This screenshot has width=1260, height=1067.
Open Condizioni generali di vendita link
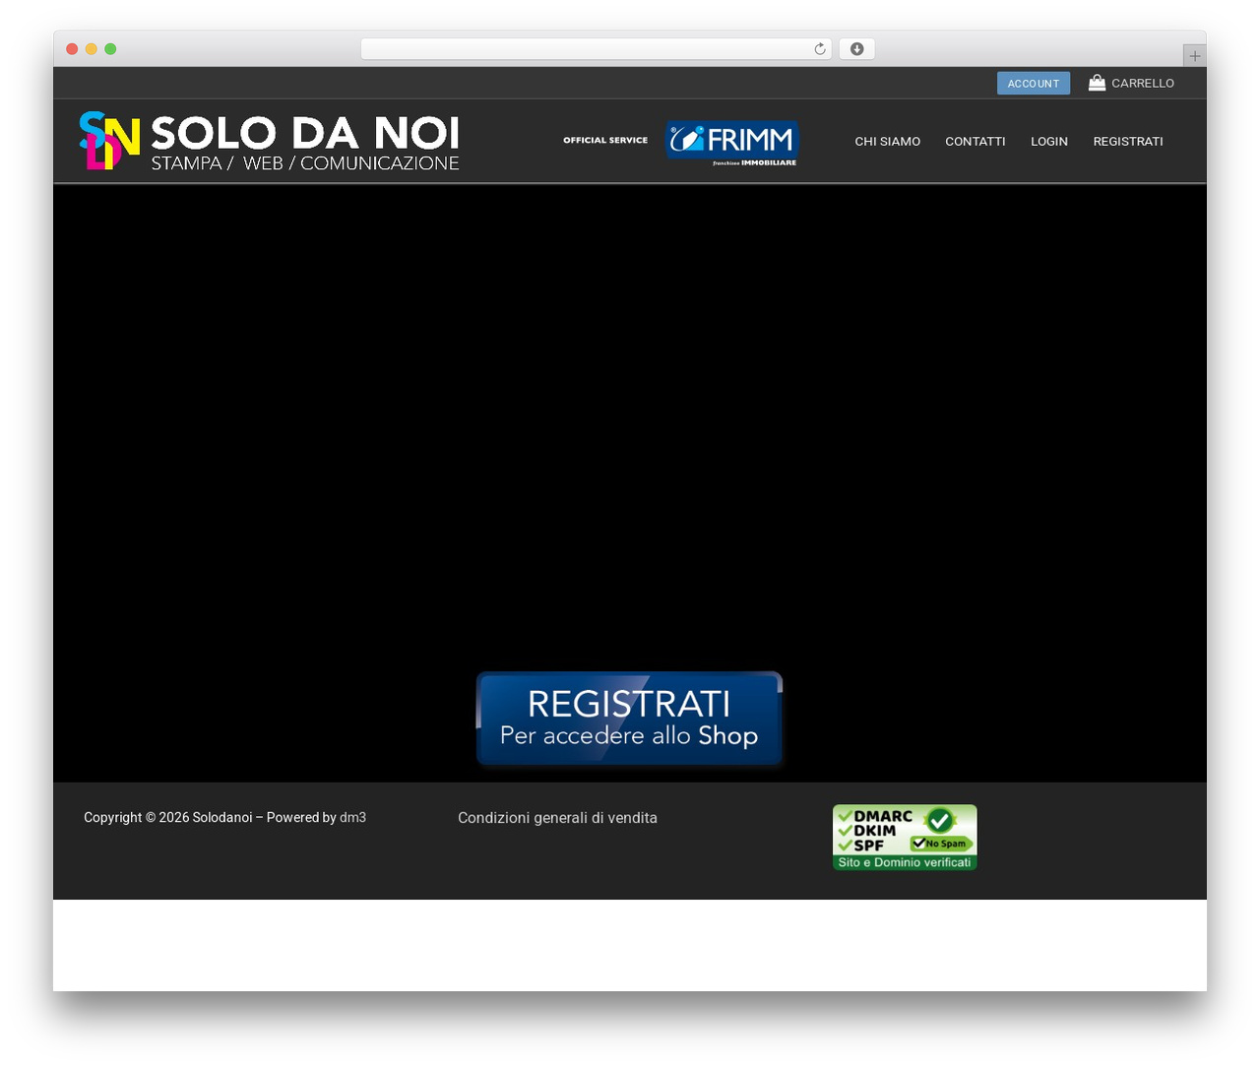coord(557,818)
